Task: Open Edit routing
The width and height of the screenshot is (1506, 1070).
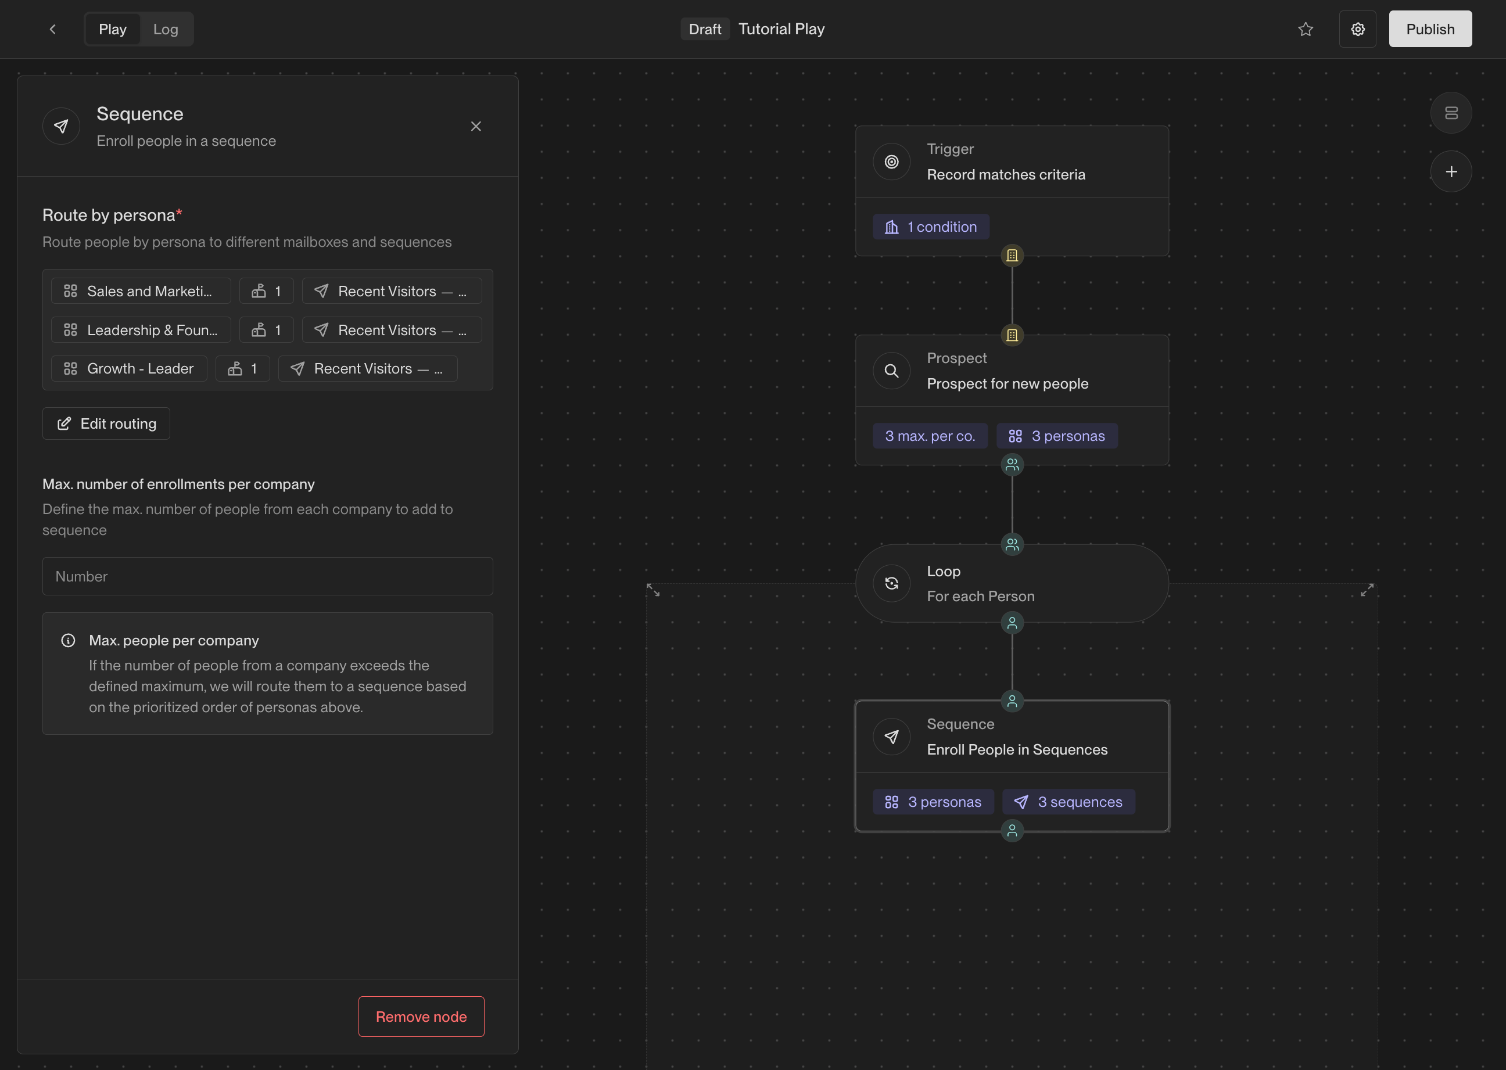Action: [x=106, y=423]
